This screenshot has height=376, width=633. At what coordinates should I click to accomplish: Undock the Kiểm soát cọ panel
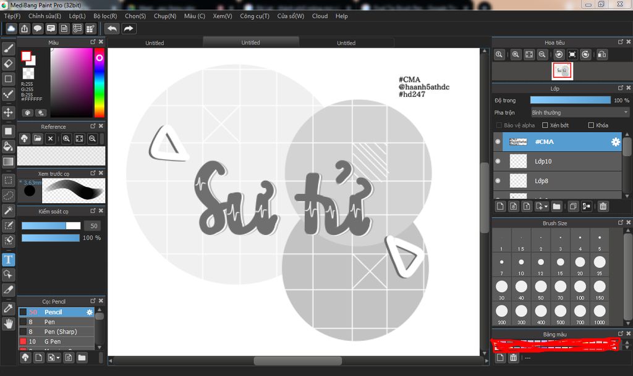pos(93,211)
